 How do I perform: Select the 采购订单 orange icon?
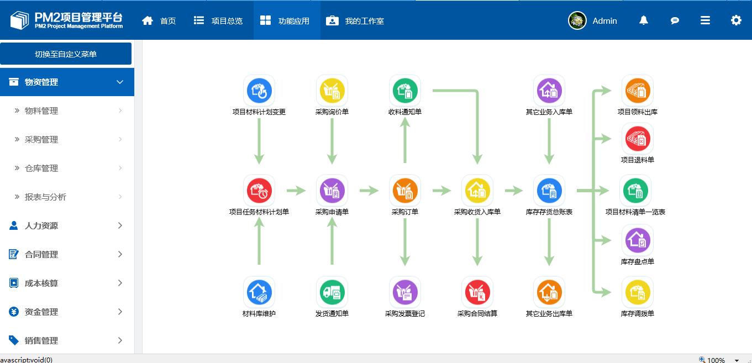[x=404, y=191]
